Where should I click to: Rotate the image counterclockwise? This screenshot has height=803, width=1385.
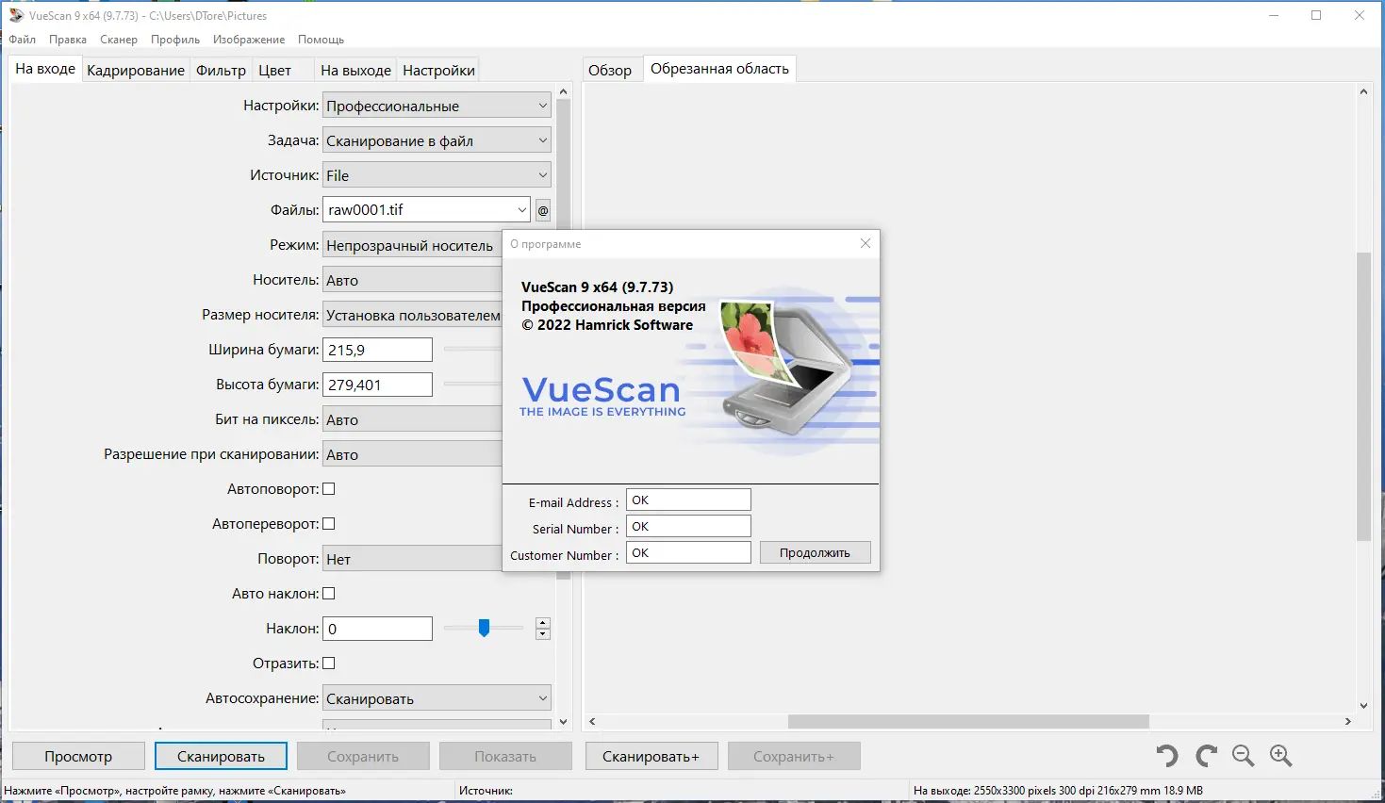[1165, 755]
